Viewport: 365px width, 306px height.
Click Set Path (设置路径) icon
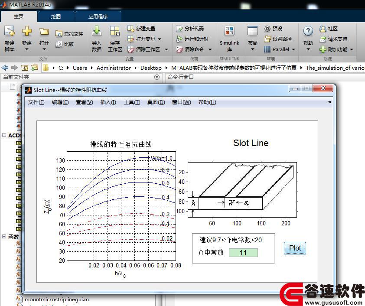pos(267,39)
